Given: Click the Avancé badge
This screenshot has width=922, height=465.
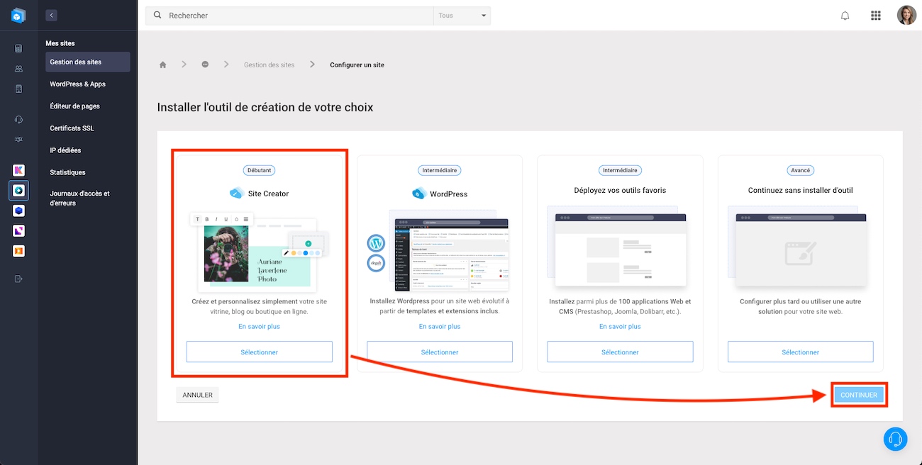Looking at the screenshot, I should (x=800, y=170).
